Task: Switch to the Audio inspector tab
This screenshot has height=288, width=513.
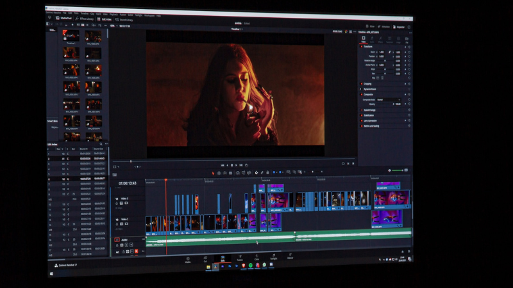Action: [x=372, y=39]
